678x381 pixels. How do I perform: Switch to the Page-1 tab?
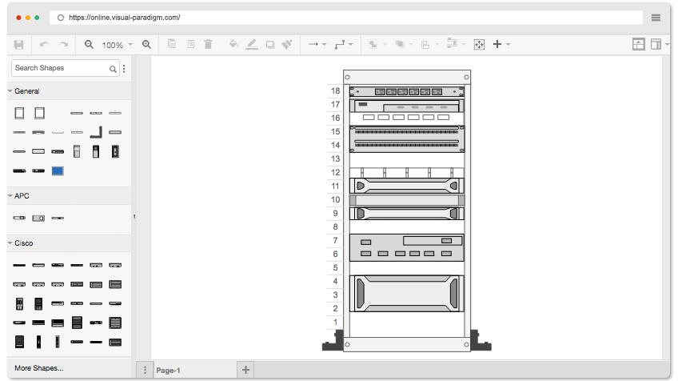168,371
